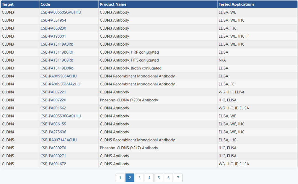Open the CSB-PA001662 product link
298x184 pixels.
click(x=53, y=108)
